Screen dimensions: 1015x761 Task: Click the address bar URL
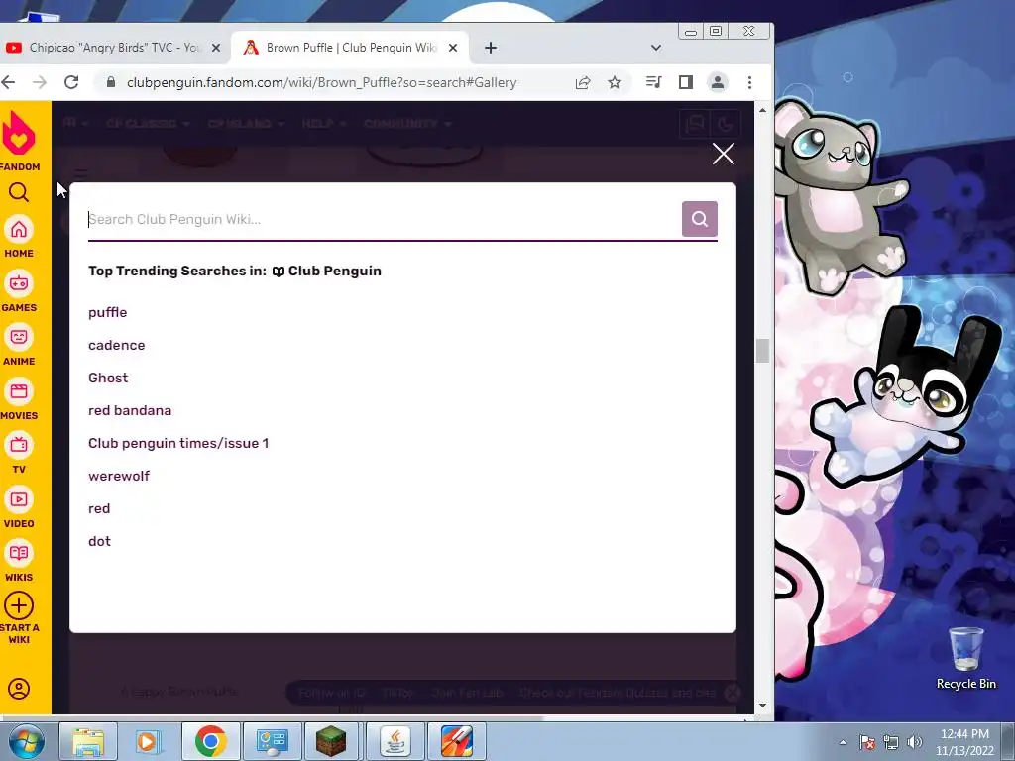coord(322,82)
